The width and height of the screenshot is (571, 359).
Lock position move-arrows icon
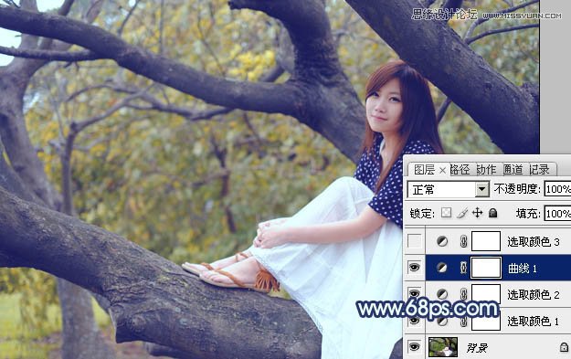[x=478, y=213]
